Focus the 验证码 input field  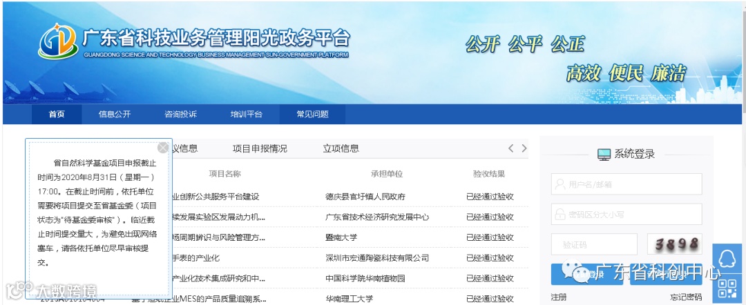[x=594, y=244]
